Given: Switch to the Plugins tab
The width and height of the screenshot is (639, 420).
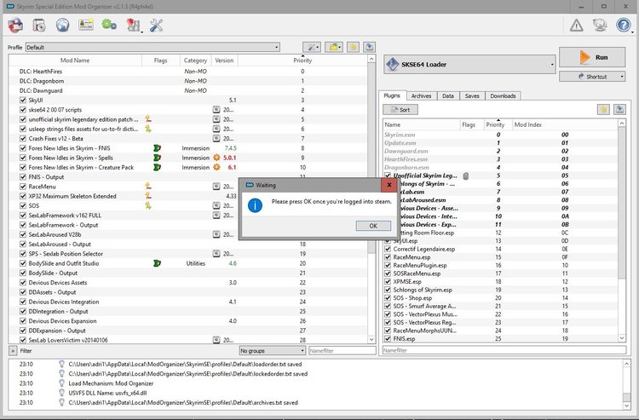Looking at the screenshot, I should point(392,95).
